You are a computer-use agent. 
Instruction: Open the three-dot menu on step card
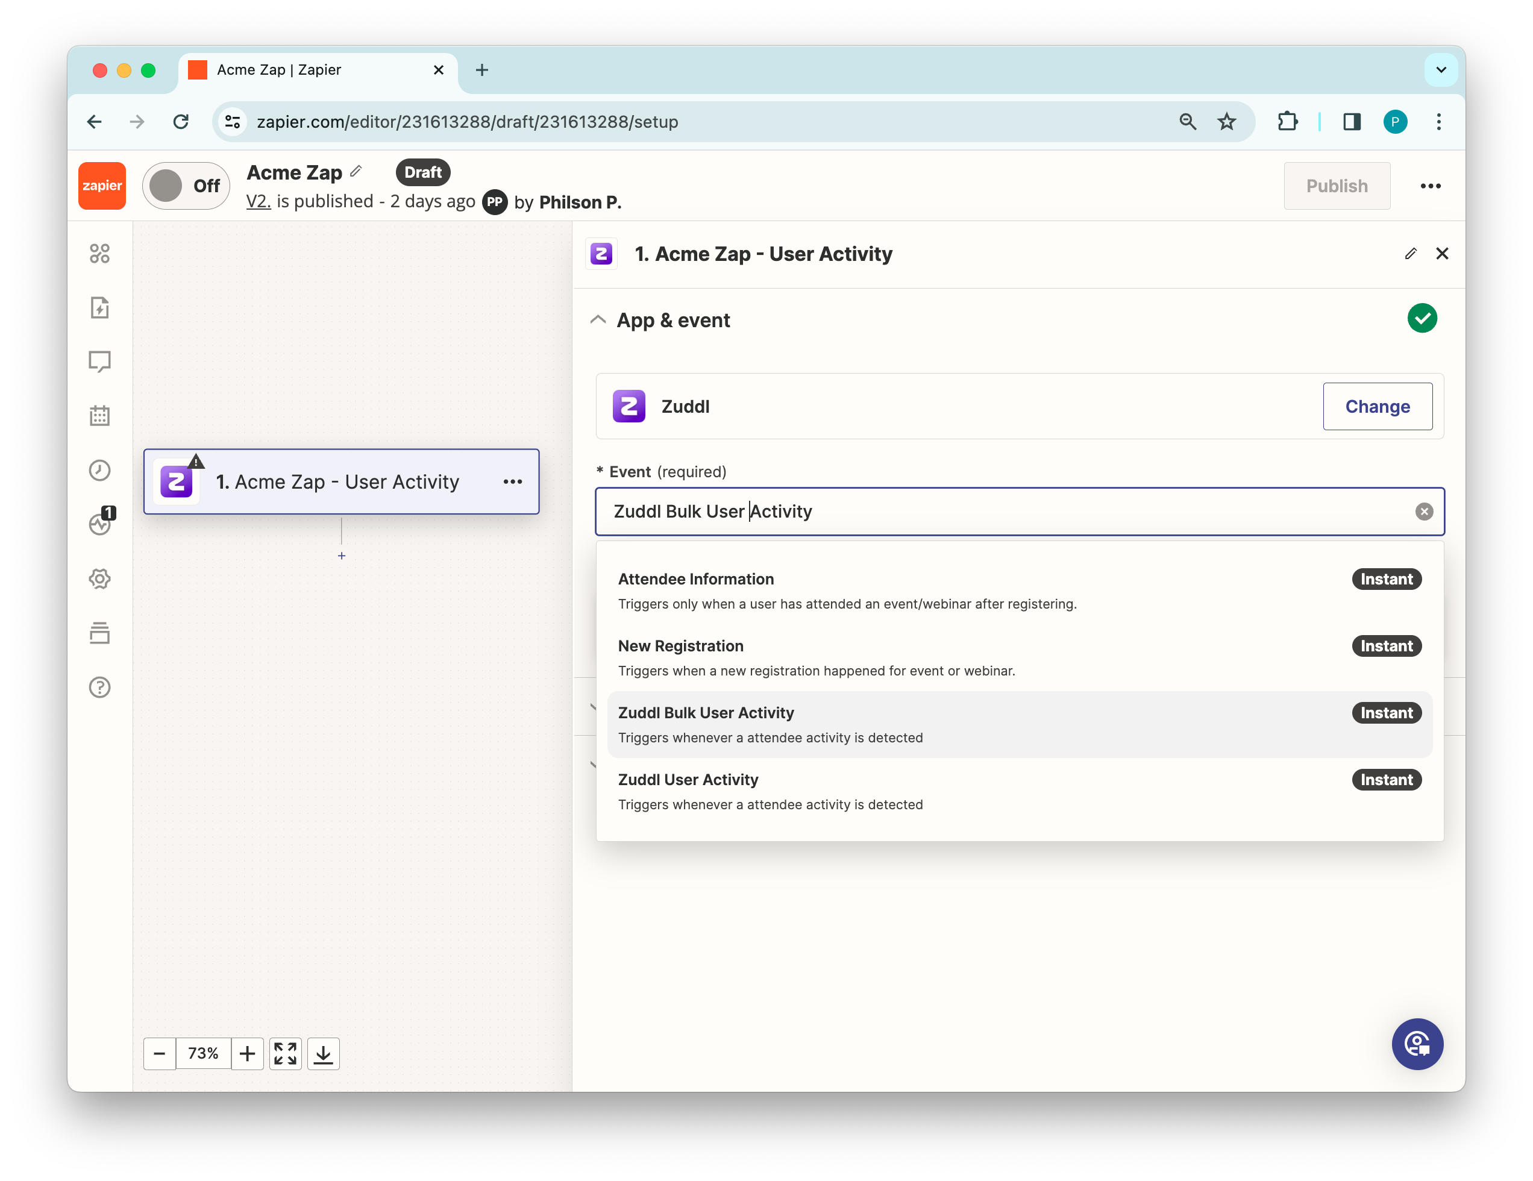coord(512,481)
